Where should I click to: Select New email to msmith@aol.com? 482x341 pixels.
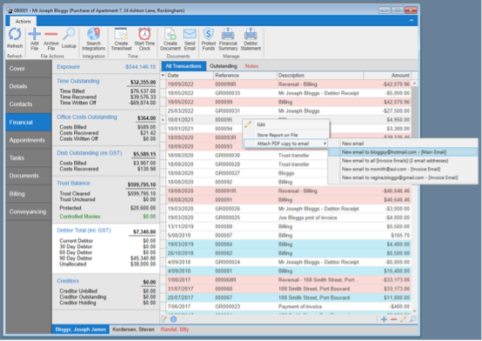tap(403, 169)
